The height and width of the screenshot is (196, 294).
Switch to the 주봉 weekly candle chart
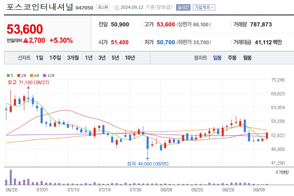(x=232, y=58)
